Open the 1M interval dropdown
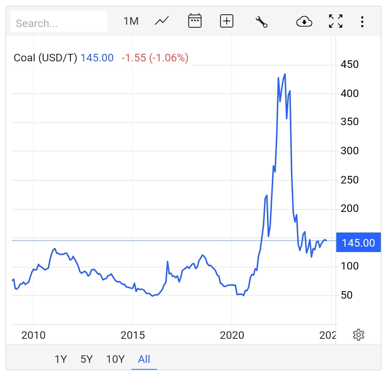 (x=131, y=21)
